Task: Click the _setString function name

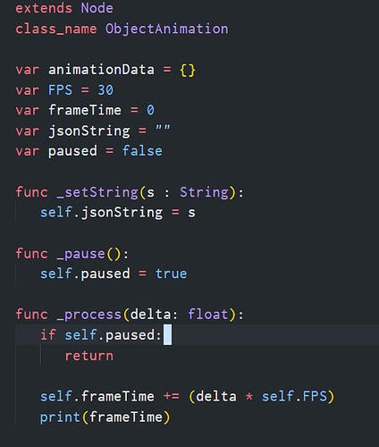Action: pos(97,192)
